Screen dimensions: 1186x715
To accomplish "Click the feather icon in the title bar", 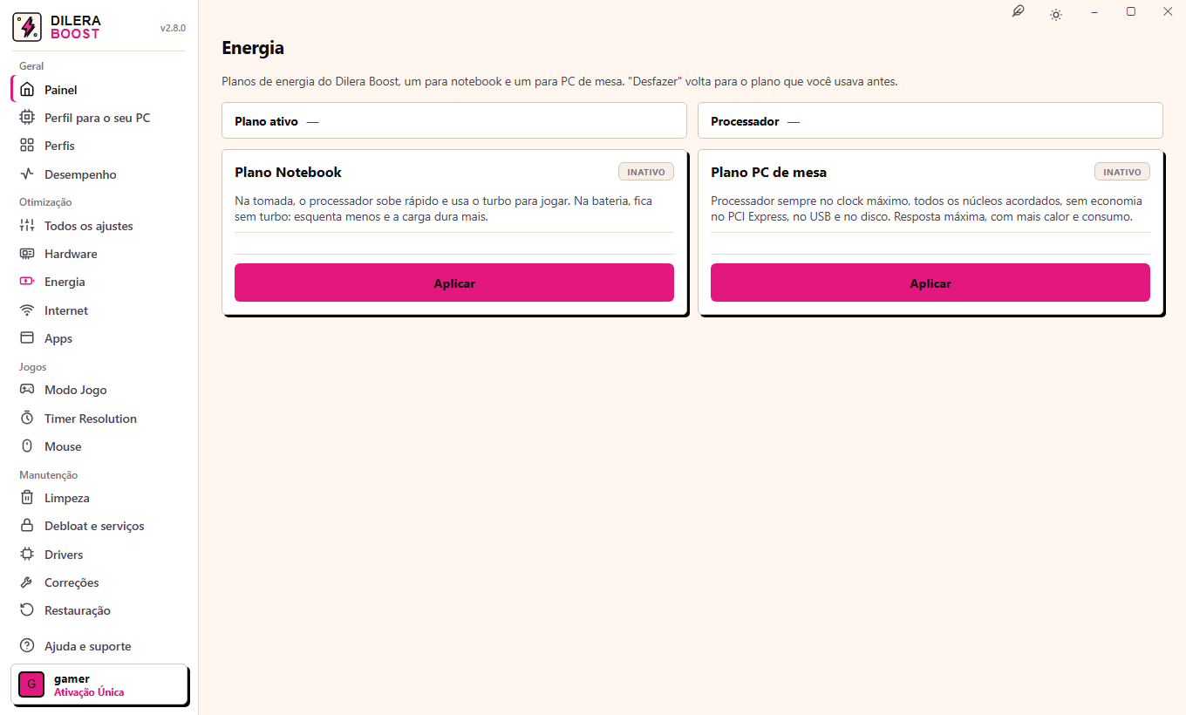I will 1018,12.
